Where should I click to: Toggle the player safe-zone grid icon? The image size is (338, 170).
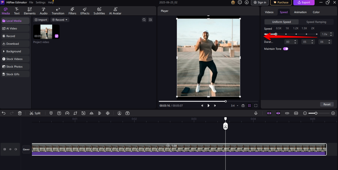(249, 106)
